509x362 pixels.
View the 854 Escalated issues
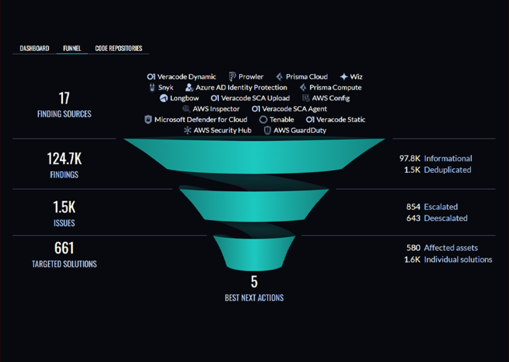432,207
